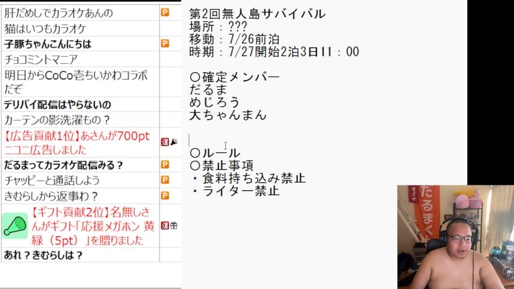Select the 広告貢献1位 700pt ad notice
This screenshot has height=289, width=514.
(77, 143)
